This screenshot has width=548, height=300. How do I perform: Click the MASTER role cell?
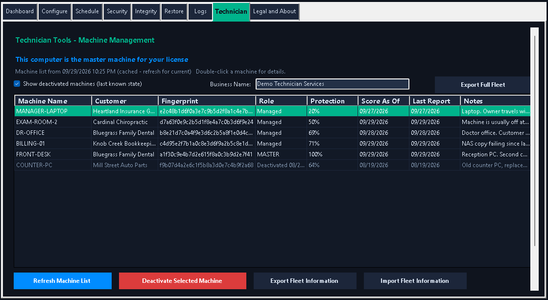pos(281,154)
